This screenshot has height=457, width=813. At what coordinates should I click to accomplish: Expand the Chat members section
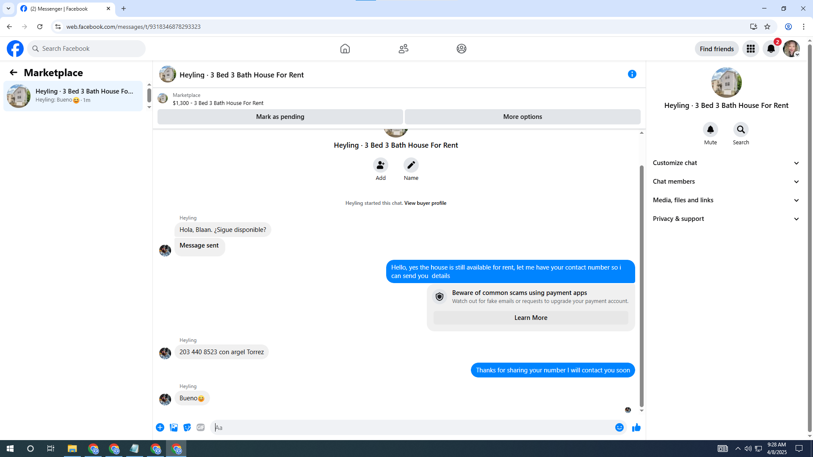coord(726,182)
